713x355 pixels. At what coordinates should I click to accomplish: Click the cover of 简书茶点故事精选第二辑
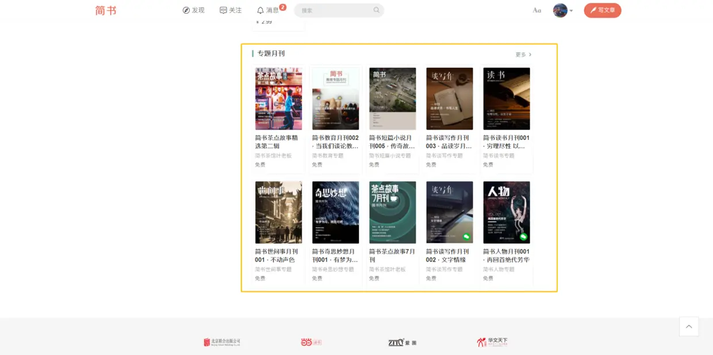click(278, 99)
